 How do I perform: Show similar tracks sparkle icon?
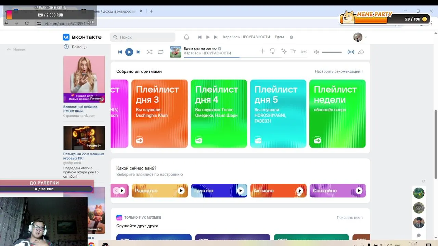pos(284,51)
